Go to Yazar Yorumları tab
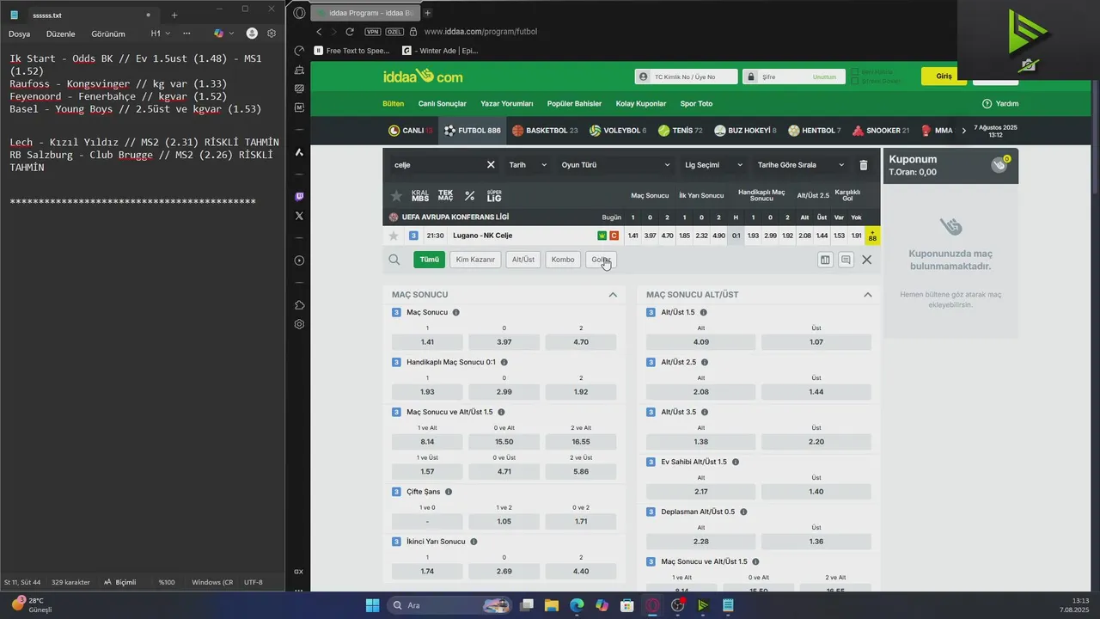This screenshot has width=1100, height=619. (507, 104)
